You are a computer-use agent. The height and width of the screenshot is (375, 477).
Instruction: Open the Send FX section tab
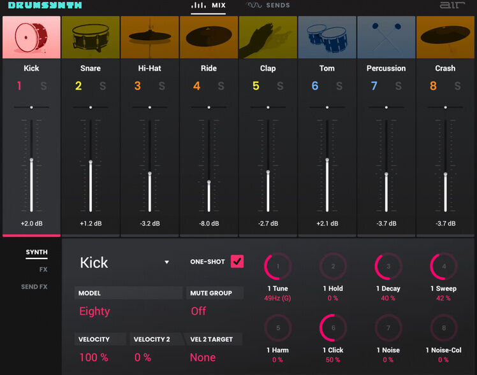[34, 287]
